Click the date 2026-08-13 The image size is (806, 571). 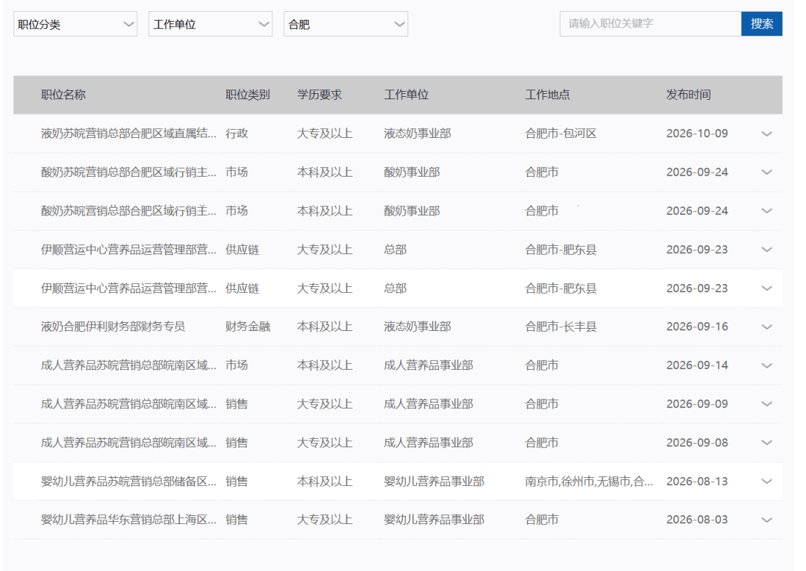697,482
